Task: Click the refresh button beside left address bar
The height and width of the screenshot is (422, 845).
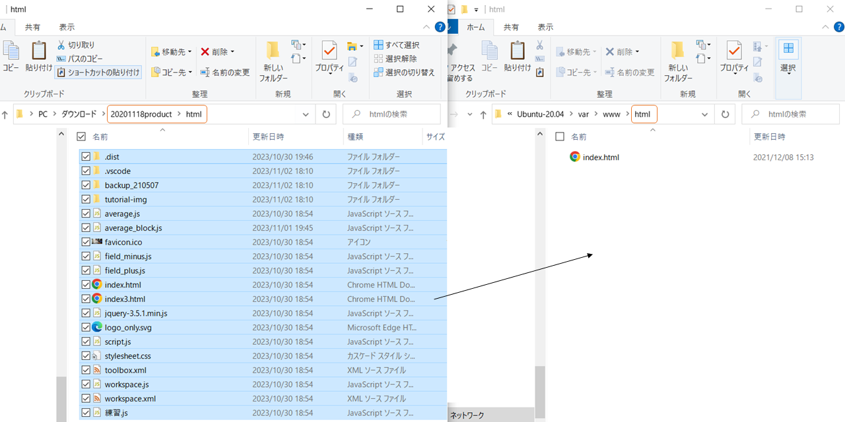Action: (x=325, y=114)
